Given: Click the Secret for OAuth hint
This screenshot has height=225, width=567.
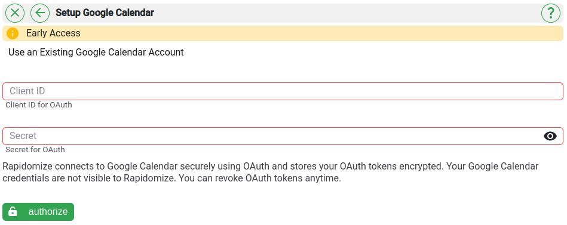Looking at the screenshot, I should (35, 150).
